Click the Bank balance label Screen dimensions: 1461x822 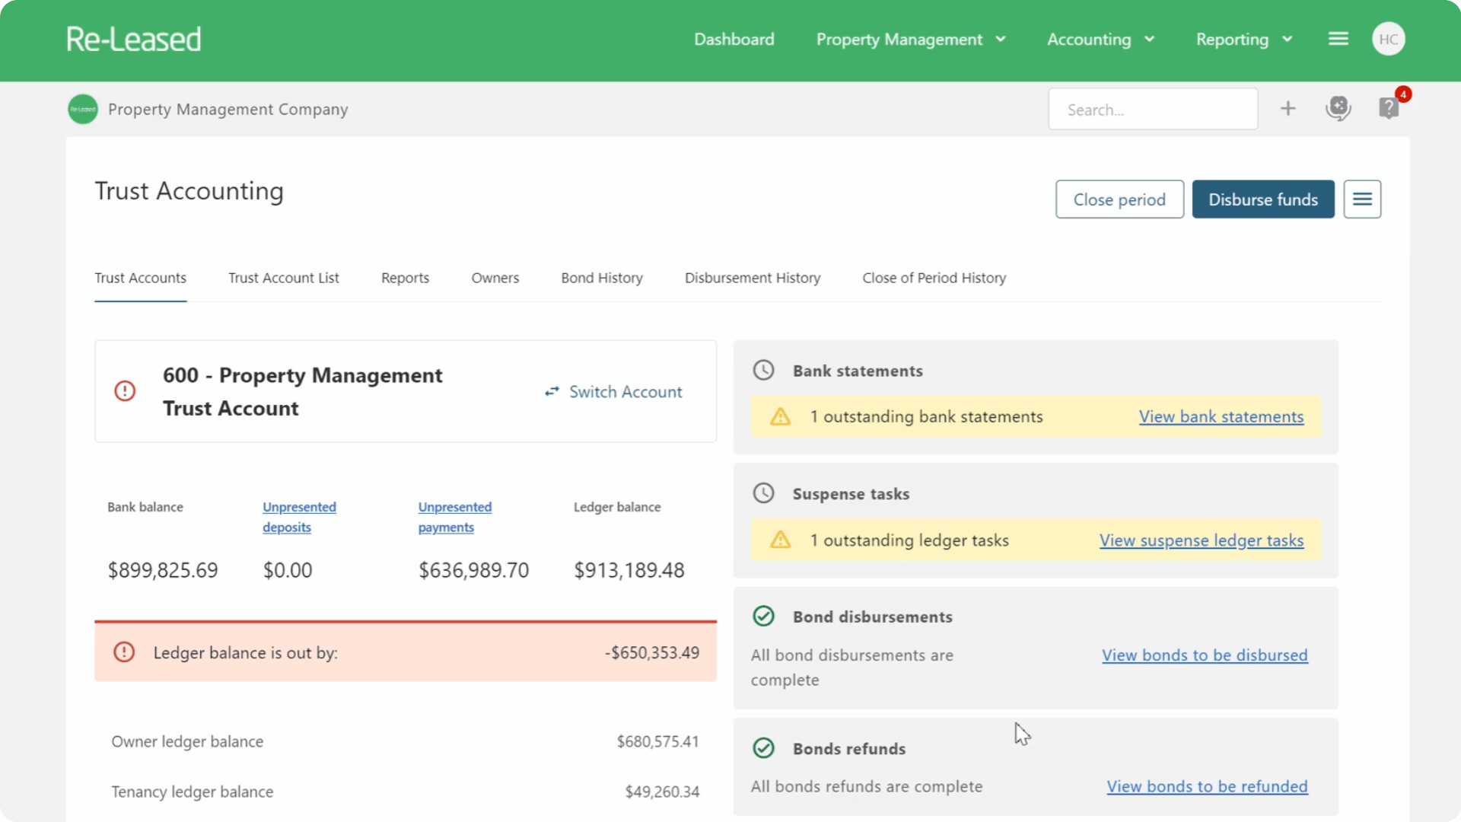tap(145, 507)
